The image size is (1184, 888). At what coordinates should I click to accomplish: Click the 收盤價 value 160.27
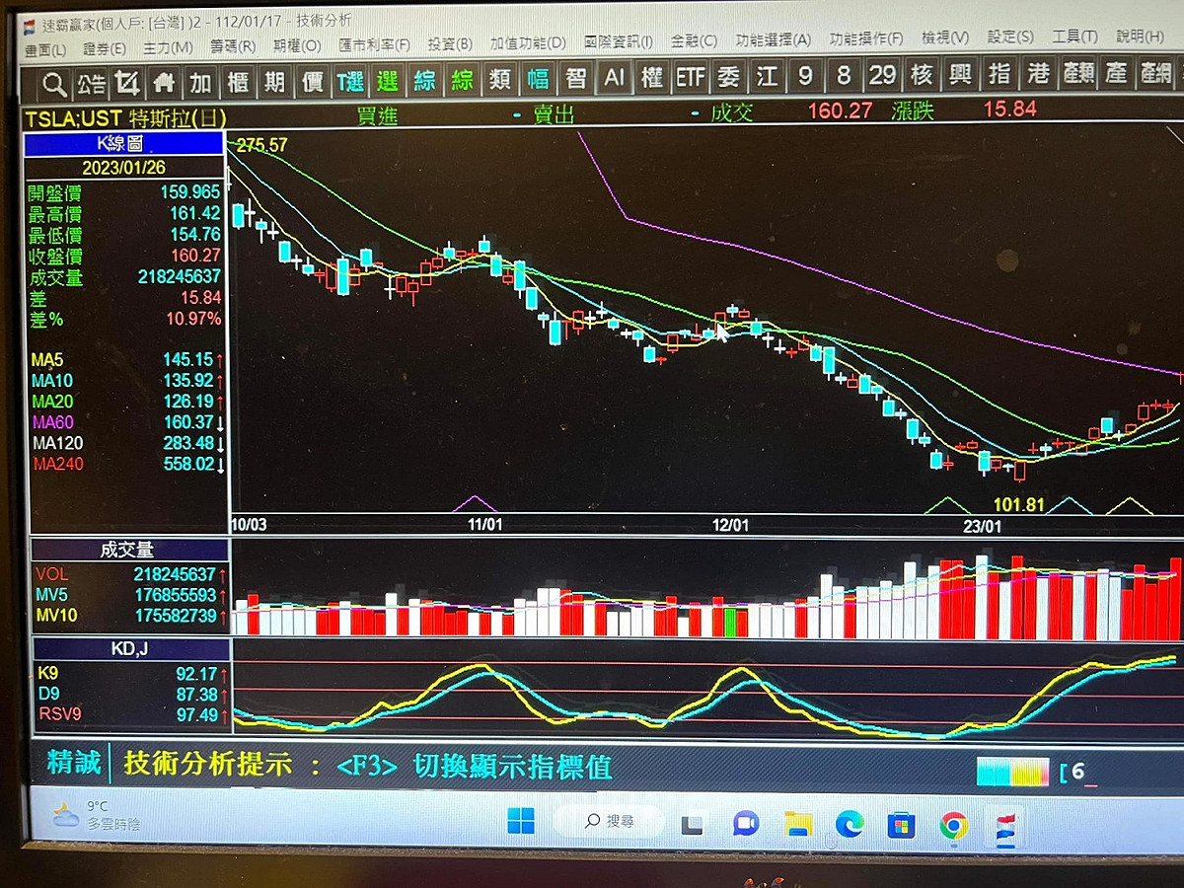point(195,257)
